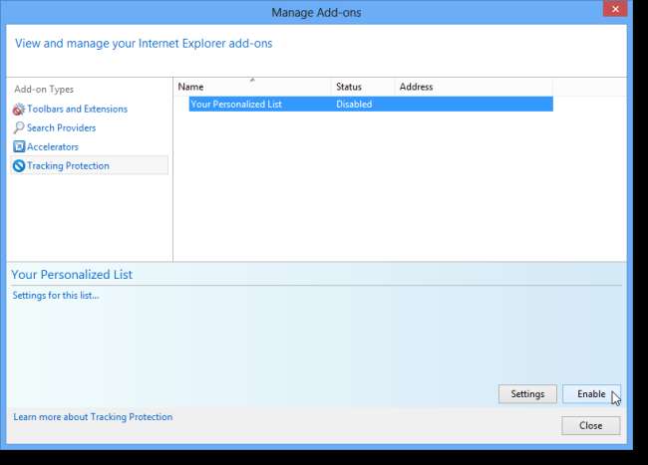Open Learn more about Tracking Protection link

coord(93,417)
